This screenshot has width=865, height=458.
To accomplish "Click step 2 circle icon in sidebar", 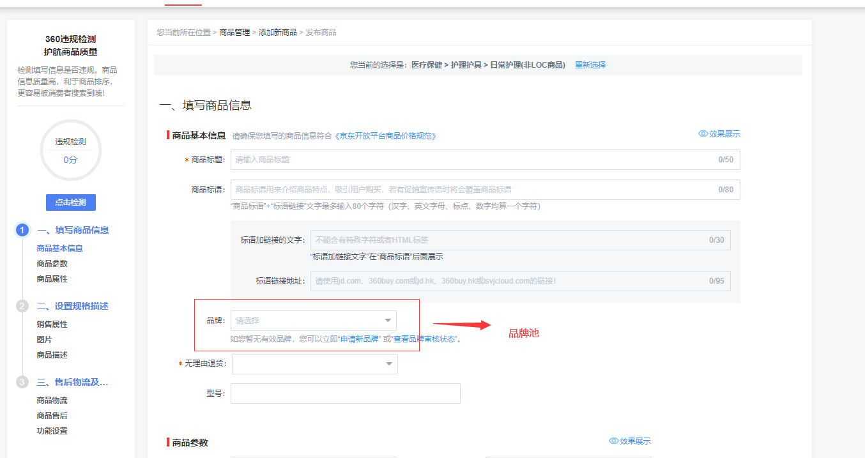I will [x=22, y=307].
